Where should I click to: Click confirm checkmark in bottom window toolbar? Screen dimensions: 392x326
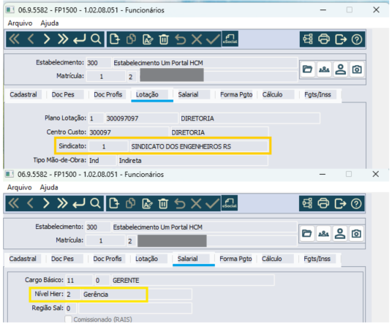[x=213, y=203]
